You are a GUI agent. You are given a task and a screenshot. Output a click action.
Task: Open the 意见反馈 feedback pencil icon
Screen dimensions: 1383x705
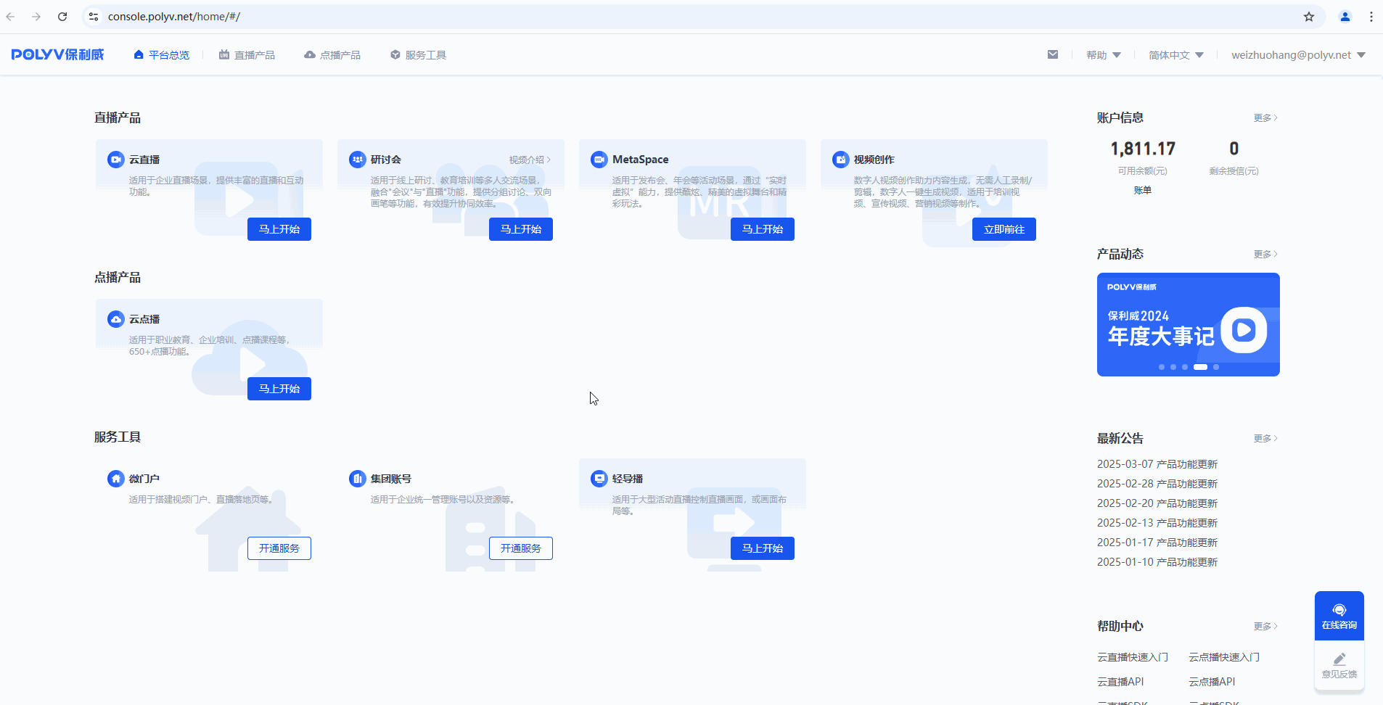pyautogui.click(x=1339, y=659)
